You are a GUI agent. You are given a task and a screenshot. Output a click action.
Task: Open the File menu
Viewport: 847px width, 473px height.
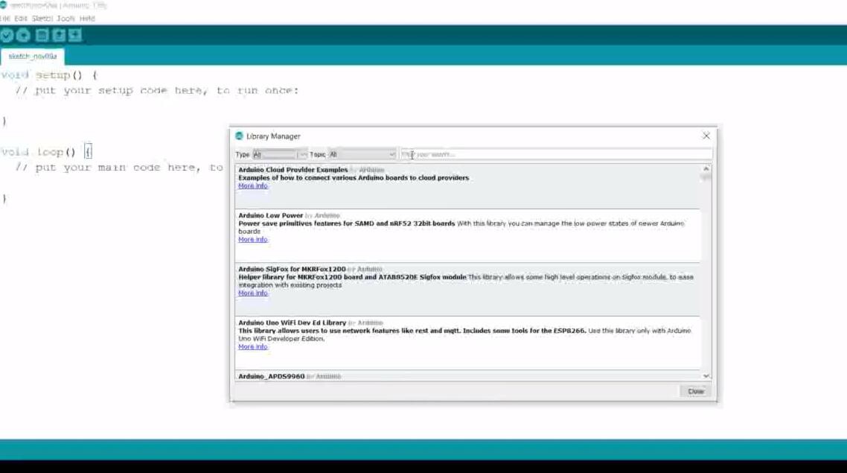pos(5,19)
